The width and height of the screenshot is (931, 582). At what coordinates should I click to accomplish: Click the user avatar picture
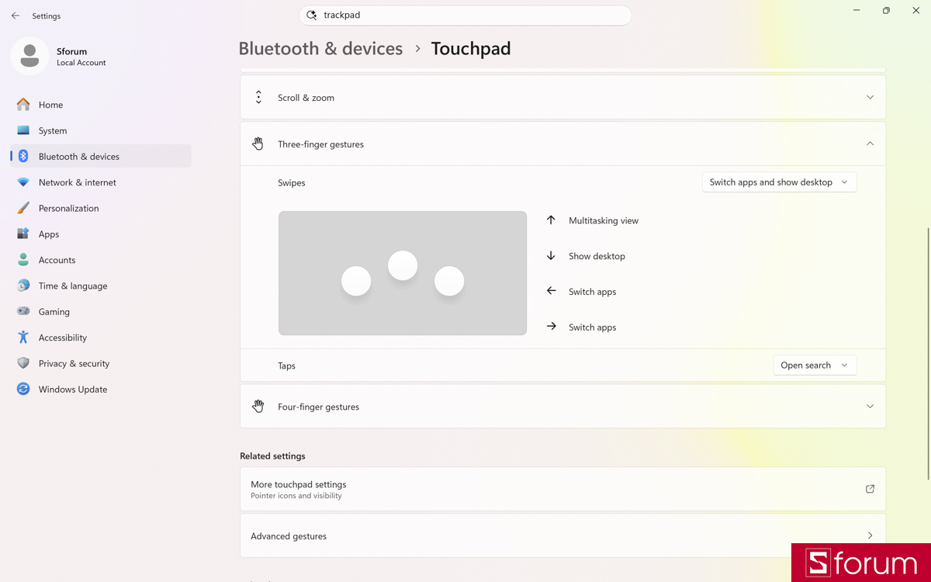point(29,56)
